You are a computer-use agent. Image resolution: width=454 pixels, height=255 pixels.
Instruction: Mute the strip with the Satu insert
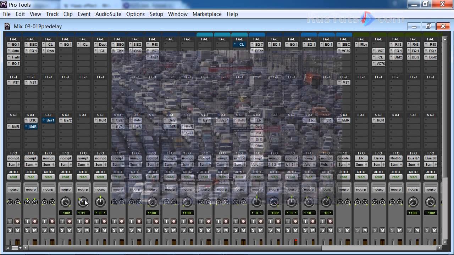(17, 230)
